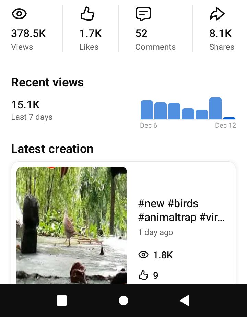247x317 pixels.
Task: Tap the eye icon beside 1.8K
Action: 143,255
